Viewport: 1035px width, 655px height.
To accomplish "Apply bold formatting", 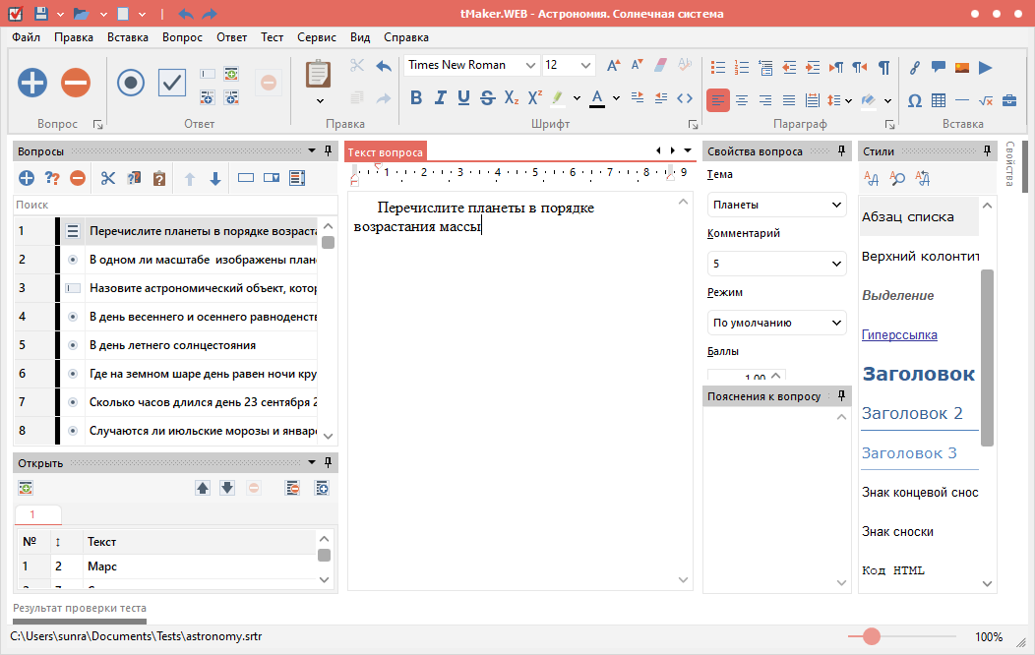I will (416, 98).
